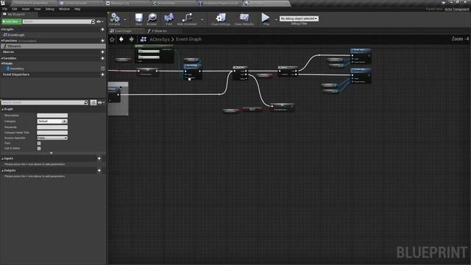Open Category Default dropdown
This screenshot has height=265, width=471.
click(52, 121)
